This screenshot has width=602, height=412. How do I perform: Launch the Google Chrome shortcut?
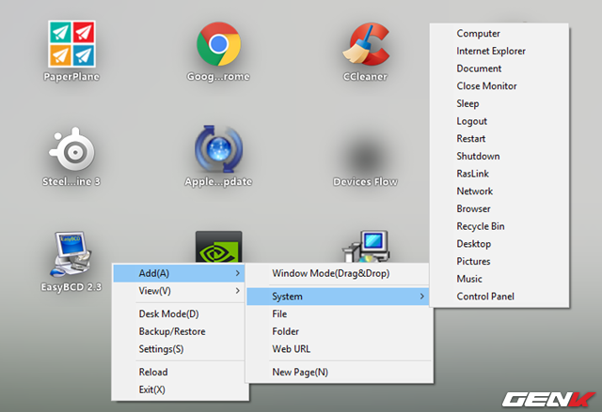coord(218,43)
